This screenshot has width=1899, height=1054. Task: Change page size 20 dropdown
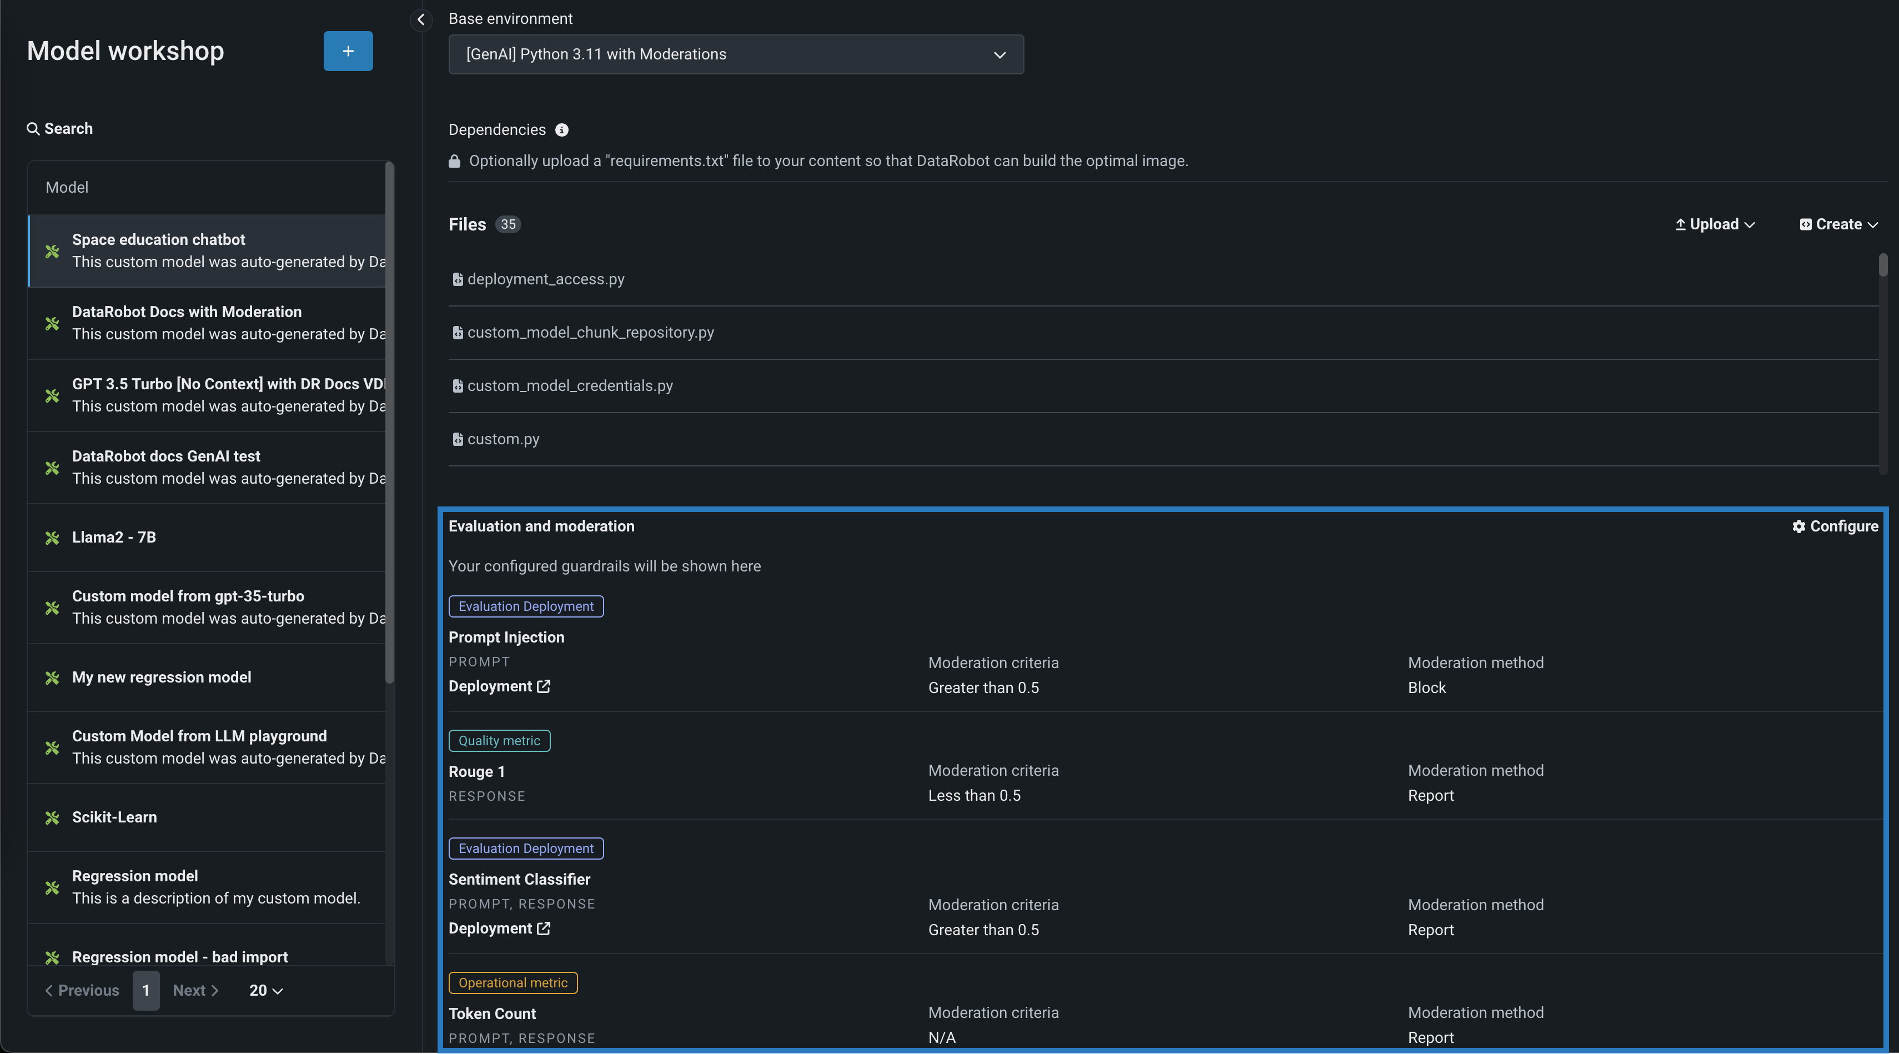coord(265,991)
